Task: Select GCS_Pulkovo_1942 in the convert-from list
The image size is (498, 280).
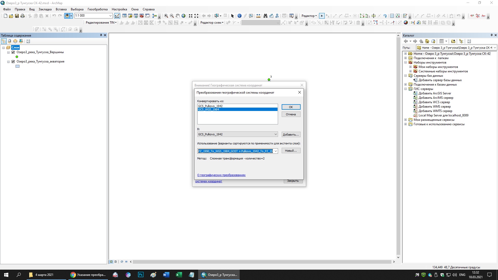Action: tap(210, 106)
